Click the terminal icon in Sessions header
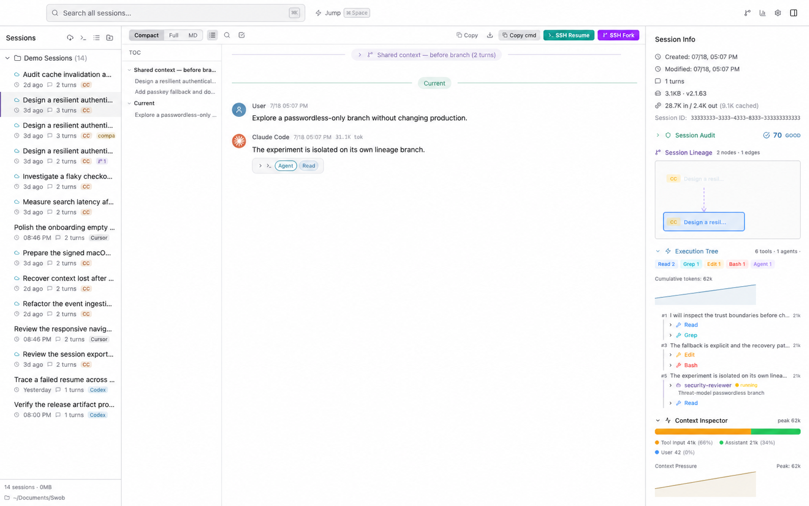Viewport: 809px width, 506px height. (x=83, y=38)
